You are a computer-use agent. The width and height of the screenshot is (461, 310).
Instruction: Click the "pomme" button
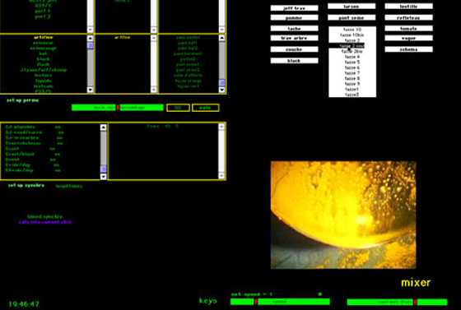(x=295, y=17)
